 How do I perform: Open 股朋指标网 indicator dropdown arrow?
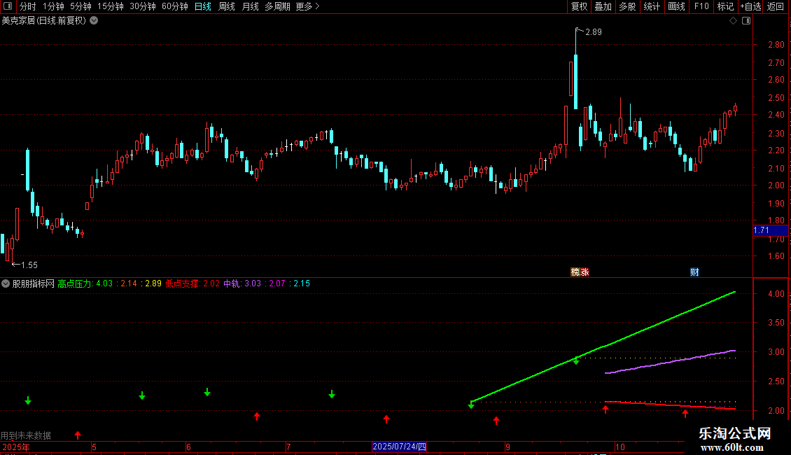tap(6, 283)
